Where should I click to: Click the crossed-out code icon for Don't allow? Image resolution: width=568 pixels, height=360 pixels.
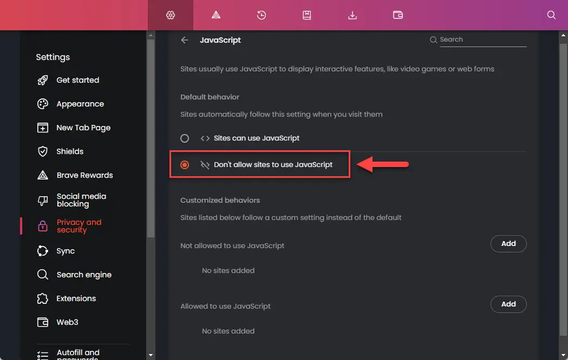pos(205,165)
